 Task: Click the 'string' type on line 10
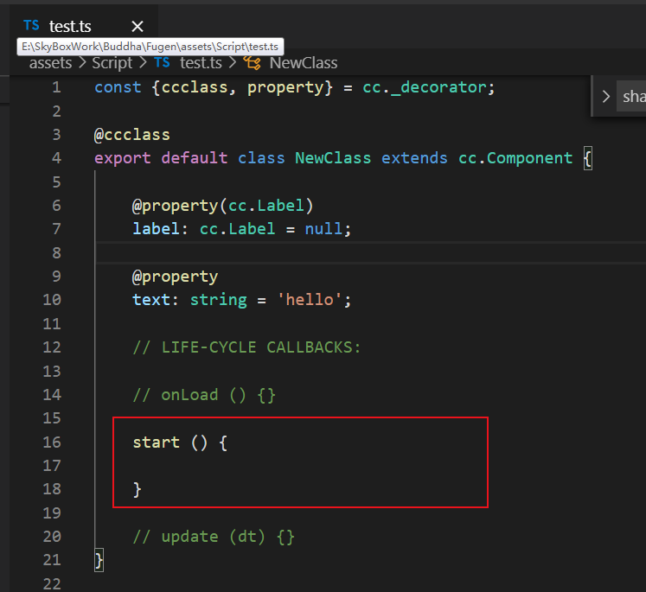218,300
